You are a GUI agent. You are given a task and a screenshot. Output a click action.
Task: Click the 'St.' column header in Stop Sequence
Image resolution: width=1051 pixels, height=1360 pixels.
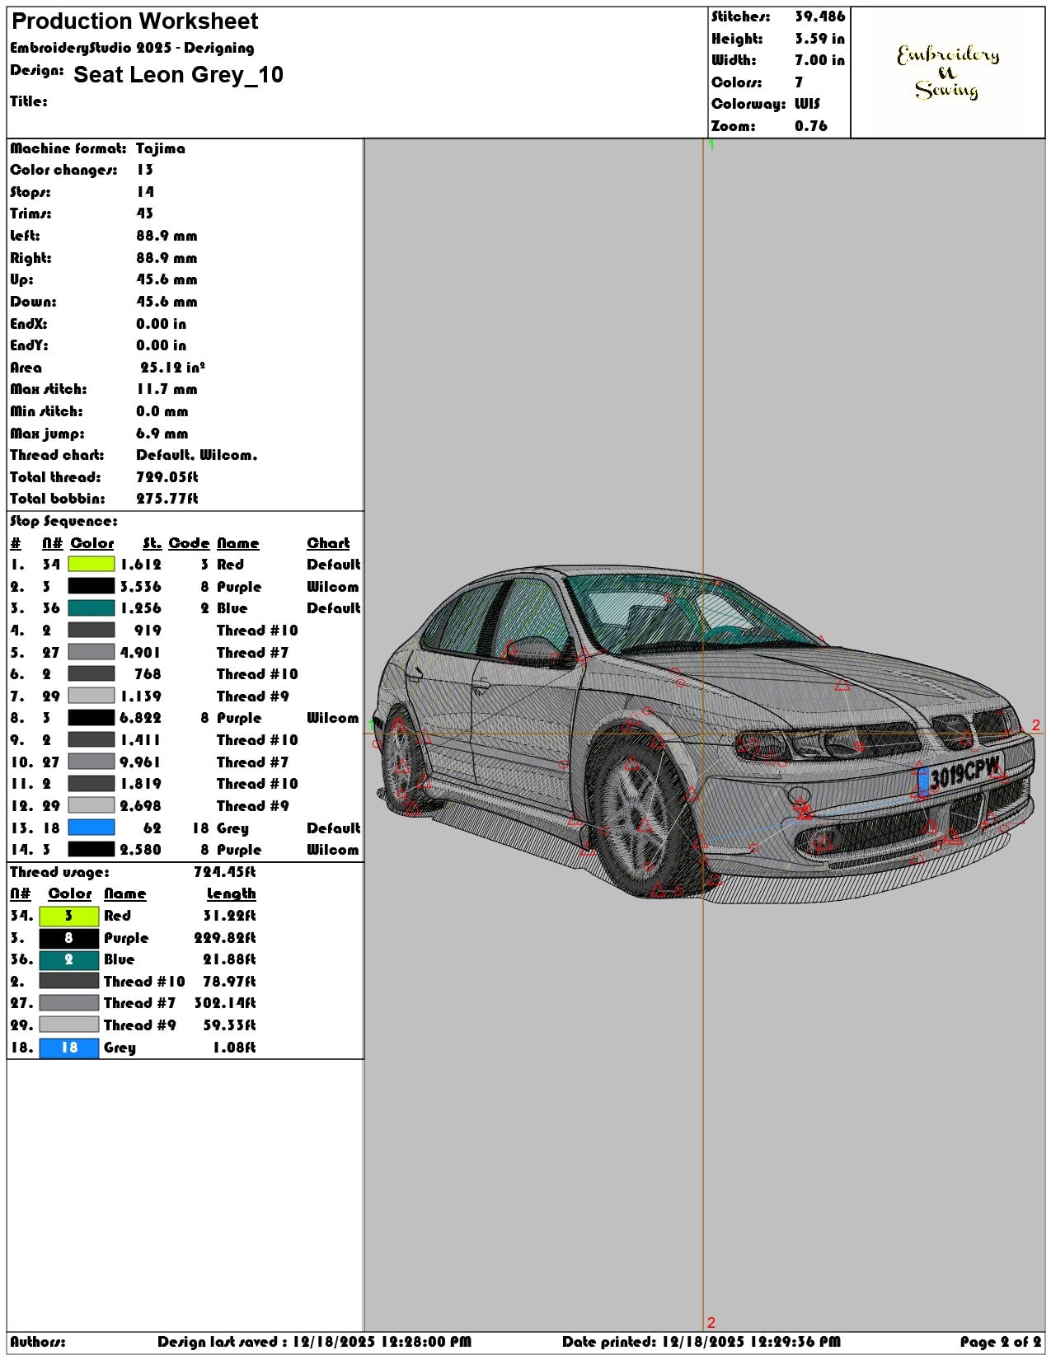[x=152, y=543]
